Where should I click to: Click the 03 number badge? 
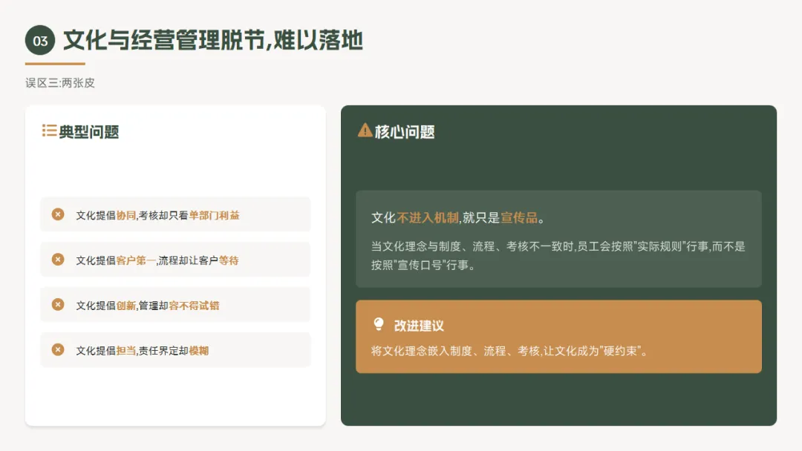click(x=40, y=40)
